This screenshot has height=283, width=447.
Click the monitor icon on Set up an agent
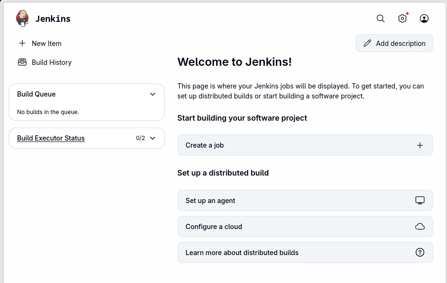[x=420, y=200]
